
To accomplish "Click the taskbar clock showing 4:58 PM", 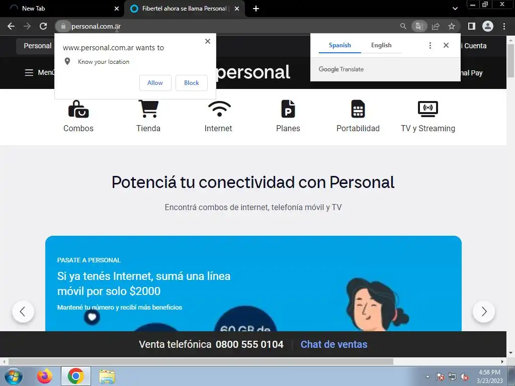I will (489, 376).
